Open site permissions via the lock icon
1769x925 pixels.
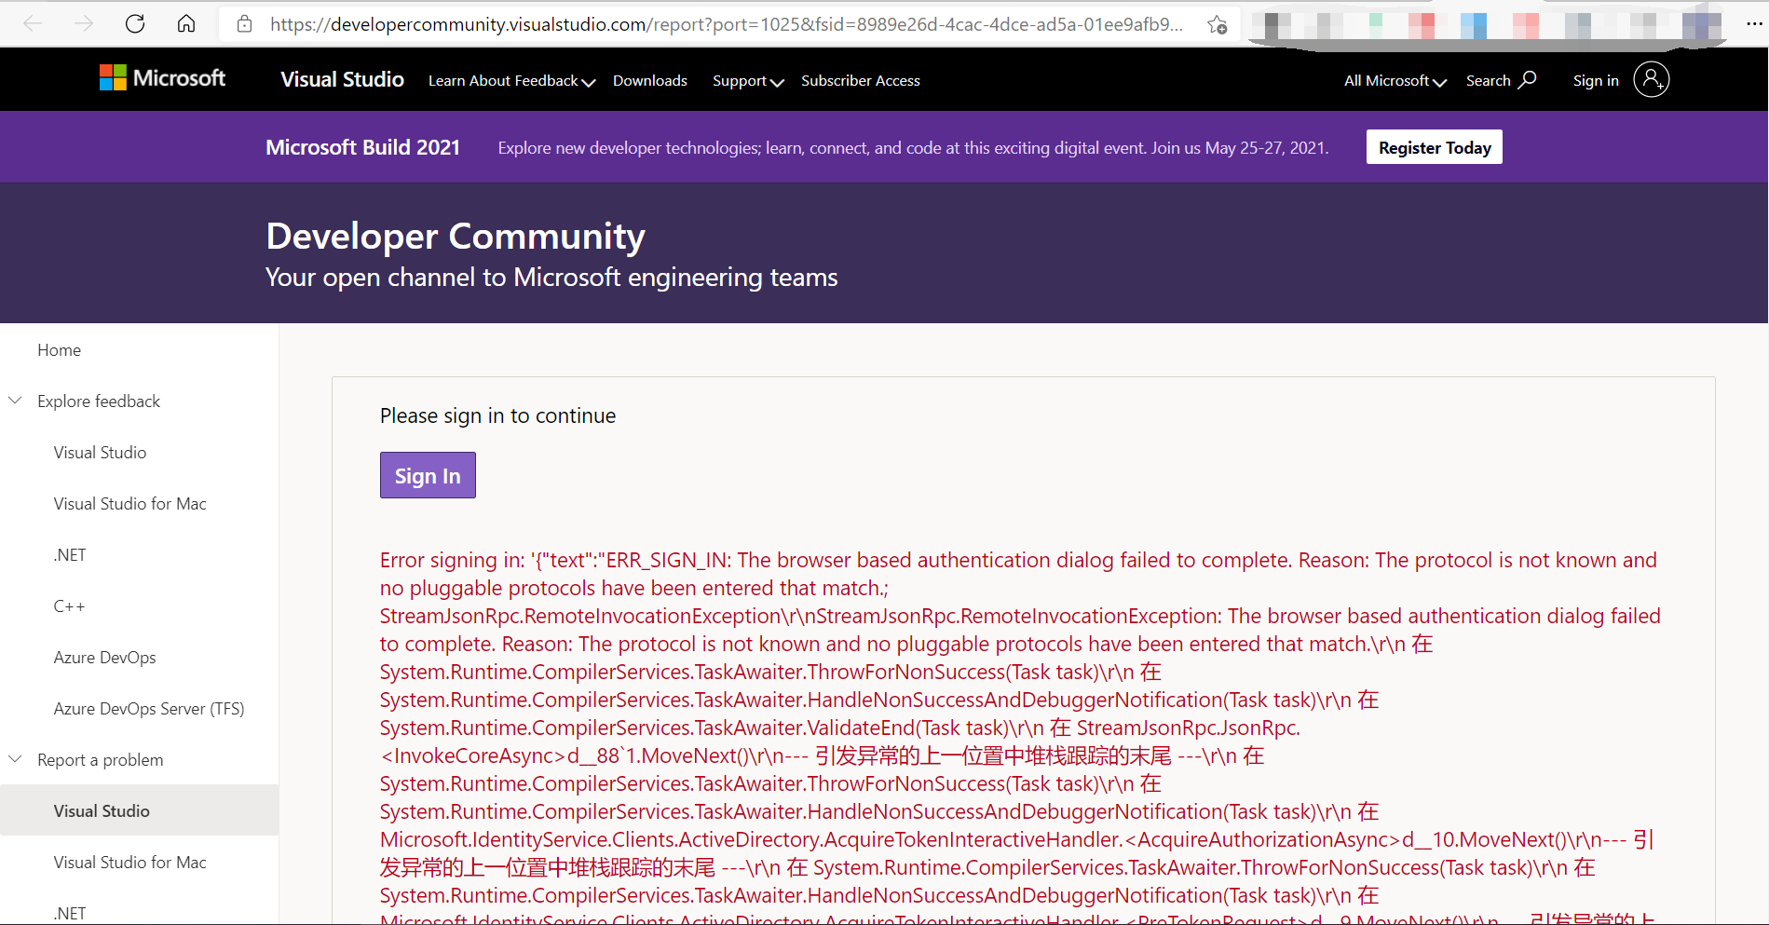click(243, 23)
